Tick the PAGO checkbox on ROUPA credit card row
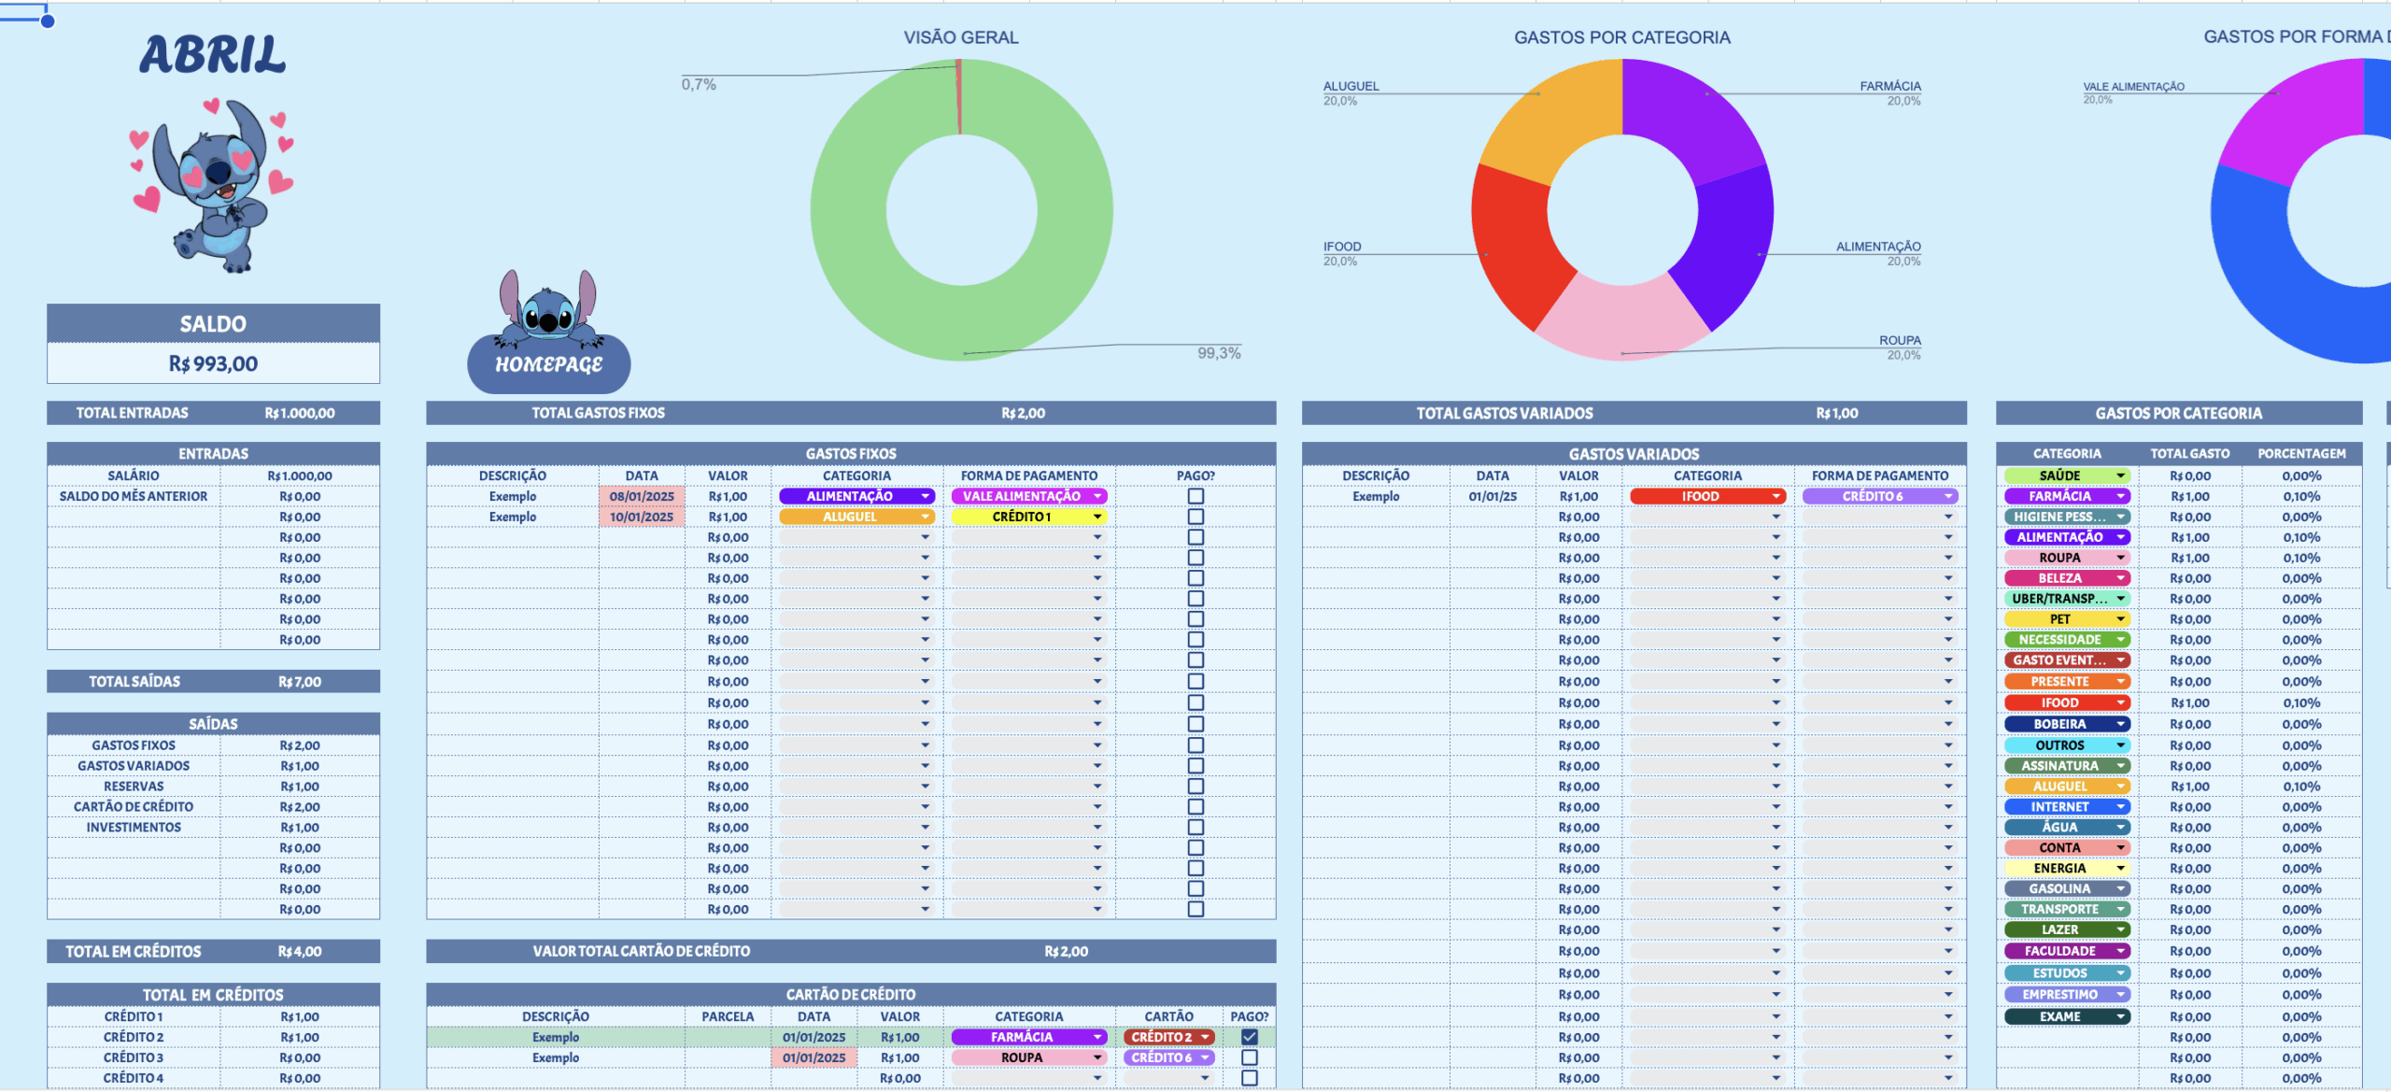 (x=1249, y=1057)
